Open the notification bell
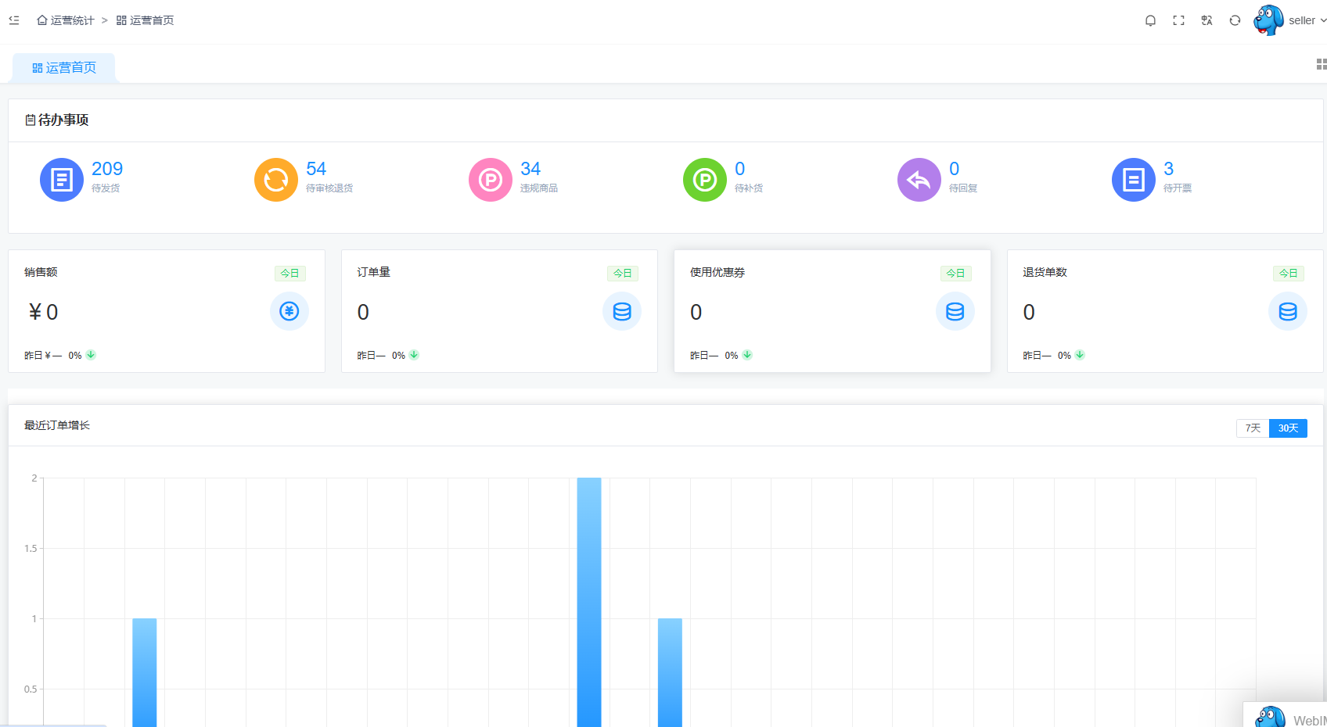The height and width of the screenshot is (727, 1327). [1150, 20]
